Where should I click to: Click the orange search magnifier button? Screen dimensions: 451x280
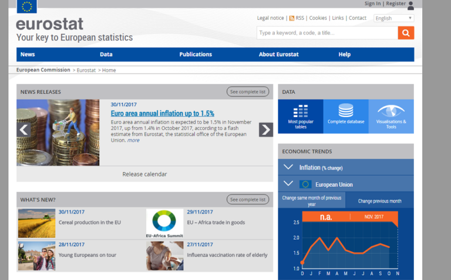click(406, 33)
